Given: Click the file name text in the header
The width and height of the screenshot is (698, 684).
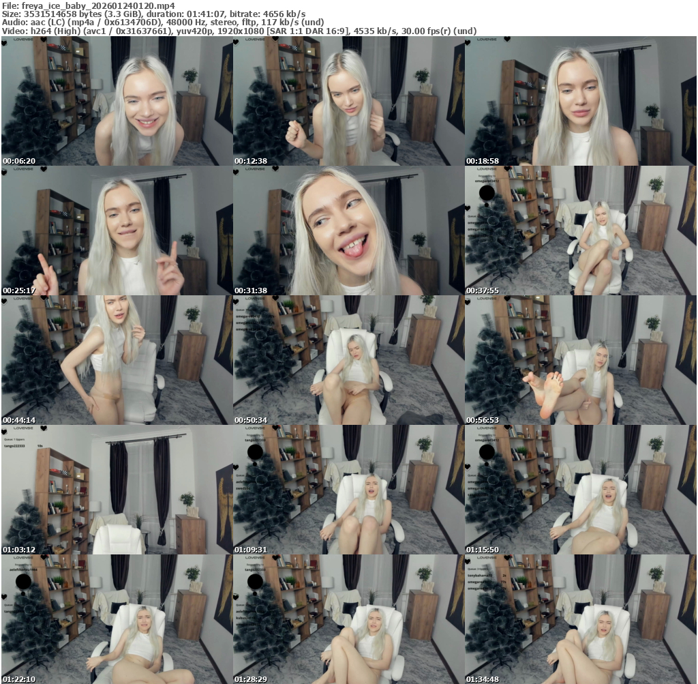Looking at the screenshot, I should click(88, 5).
